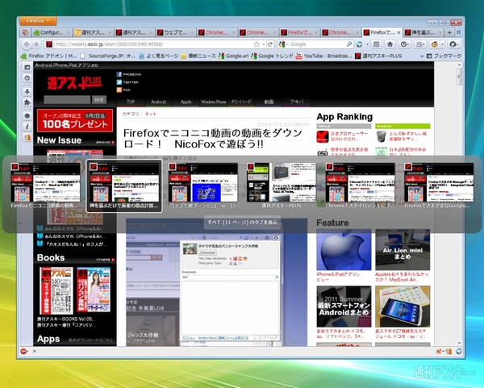Open the Google search engine selector dropdown
The image size is (484, 388).
(x=283, y=44)
